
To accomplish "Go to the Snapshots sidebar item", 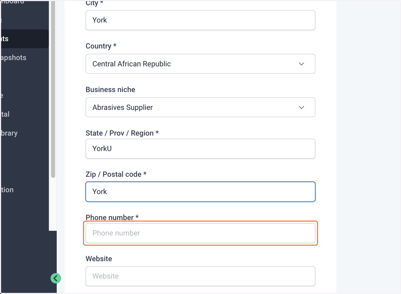I will click(13, 57).
